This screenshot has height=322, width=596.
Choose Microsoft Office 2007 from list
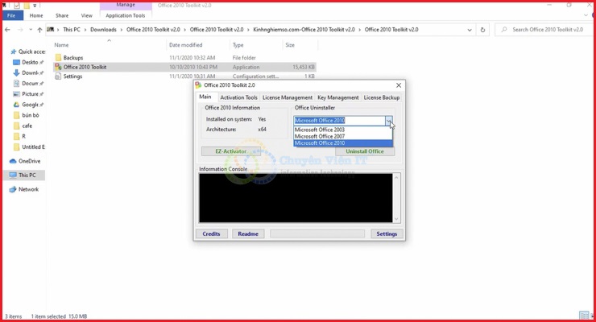point(343,136)
